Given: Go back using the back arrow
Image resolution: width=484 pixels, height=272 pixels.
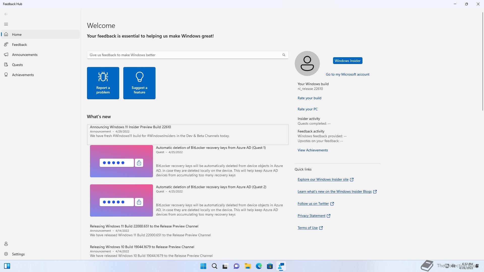Looking at the screenshot, I should 6,14.
